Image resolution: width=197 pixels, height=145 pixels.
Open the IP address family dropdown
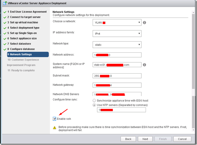click(117, 33)
